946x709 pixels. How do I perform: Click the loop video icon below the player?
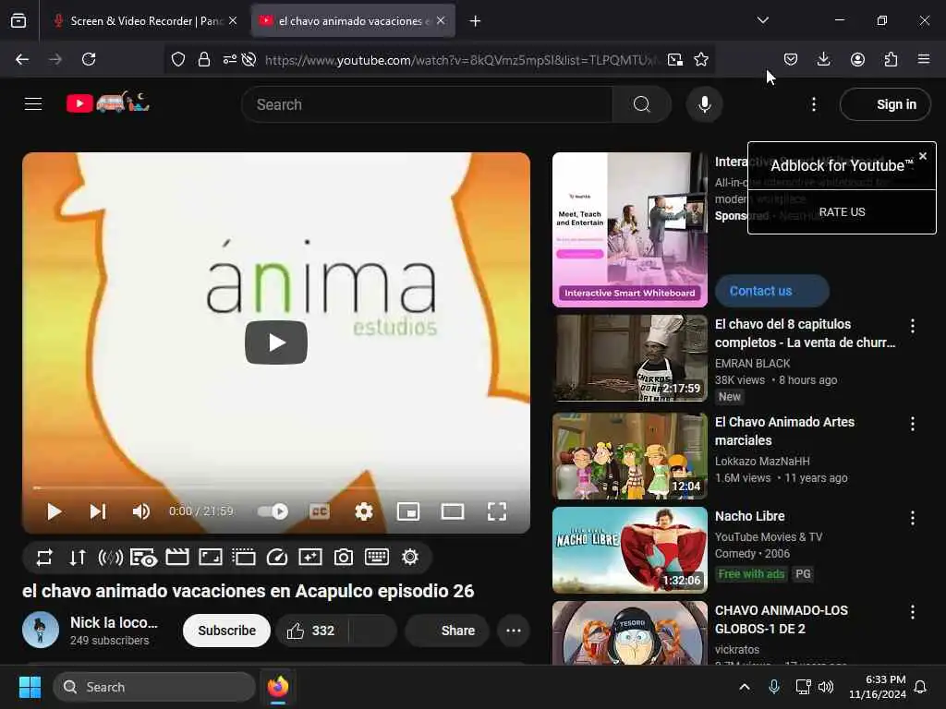pyautogui.click(x=44, y=557)
